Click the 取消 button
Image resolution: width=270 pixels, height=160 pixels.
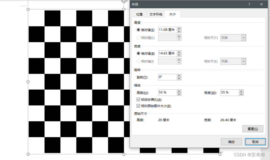click(x=255, y=142)
